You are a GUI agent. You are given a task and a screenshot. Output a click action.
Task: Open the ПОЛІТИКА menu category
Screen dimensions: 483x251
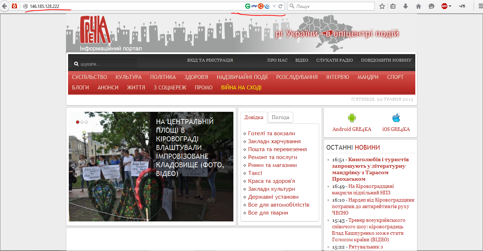coord(163,77)
